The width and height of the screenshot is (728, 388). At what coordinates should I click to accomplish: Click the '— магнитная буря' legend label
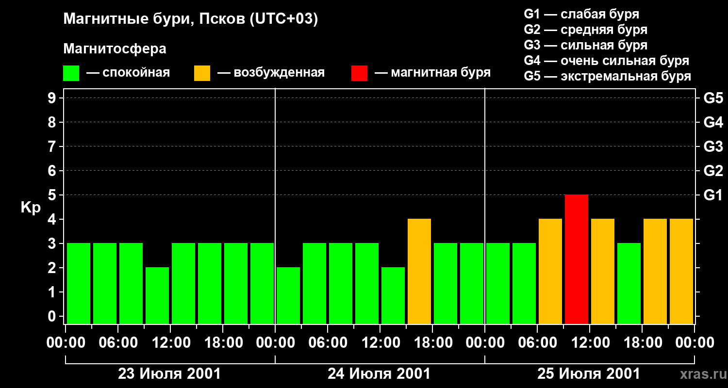(432, 73)
